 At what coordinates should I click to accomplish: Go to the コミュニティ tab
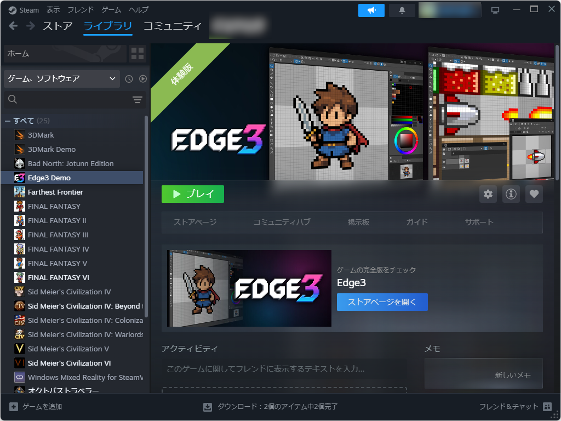pos(173,26)
